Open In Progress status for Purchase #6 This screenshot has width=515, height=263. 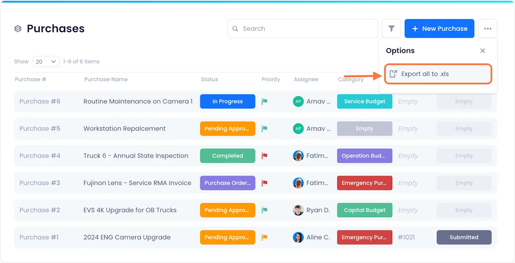227,102
